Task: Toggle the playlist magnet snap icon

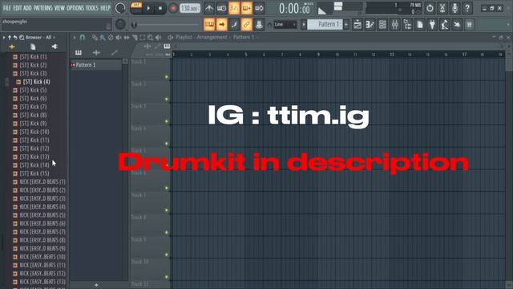Action: pyautogui.click(x=83, y=38)
